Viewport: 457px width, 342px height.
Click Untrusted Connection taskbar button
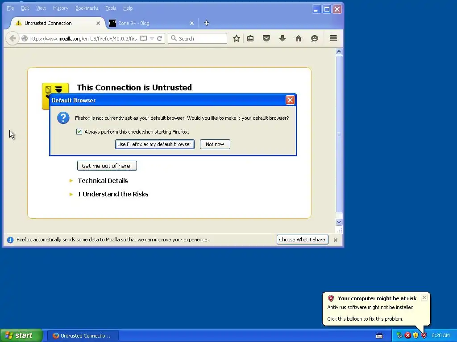click(x=83, y=336)
